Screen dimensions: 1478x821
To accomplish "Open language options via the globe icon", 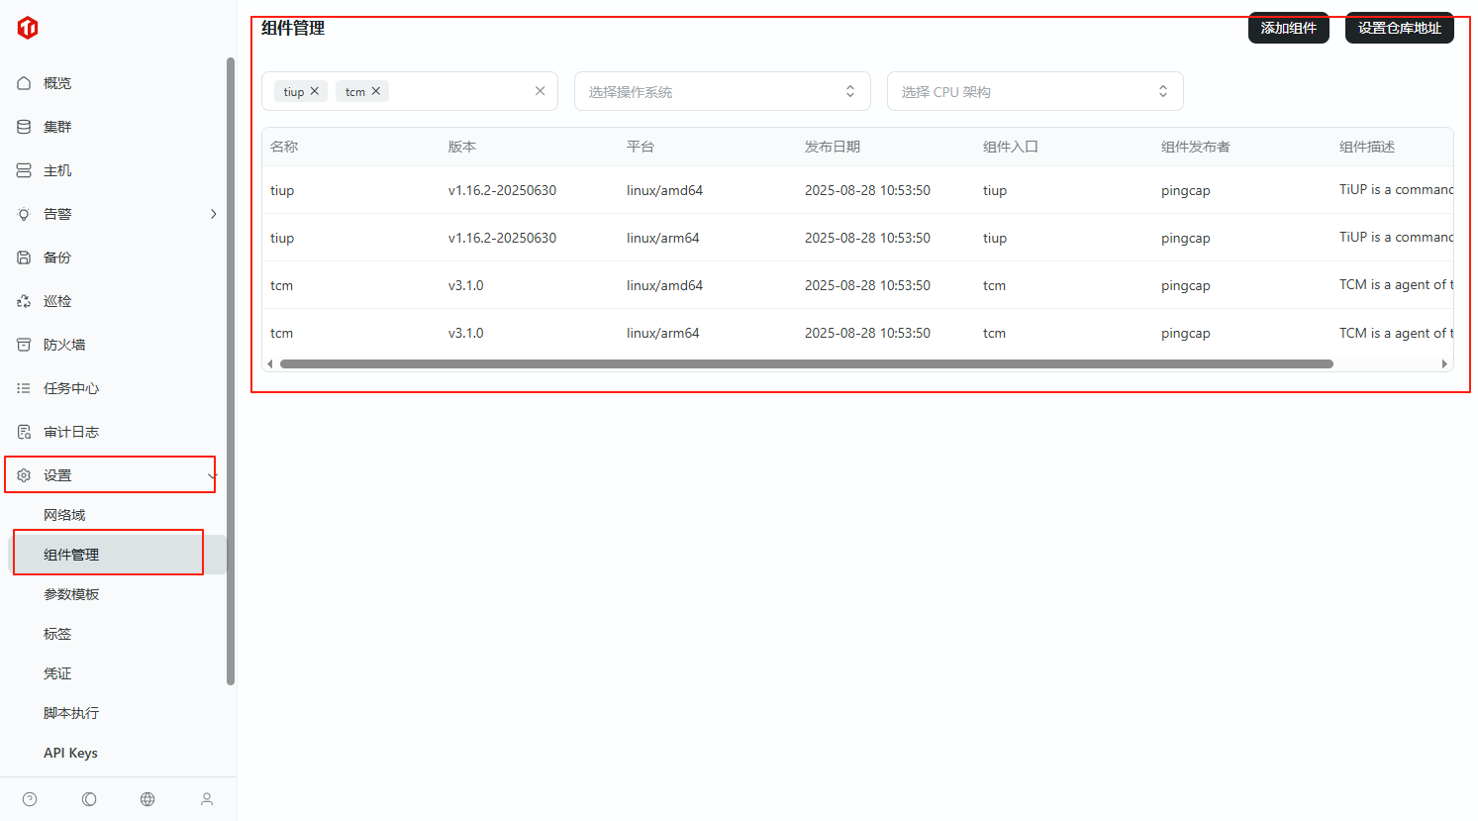I will pyautogui.click(x=148, y=799).
